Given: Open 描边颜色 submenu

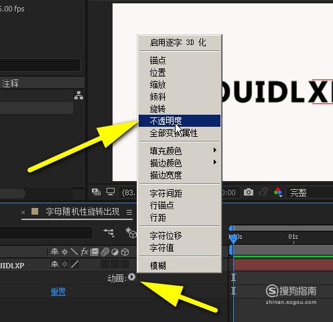Looking at the screenshot, I should [180, 163].
